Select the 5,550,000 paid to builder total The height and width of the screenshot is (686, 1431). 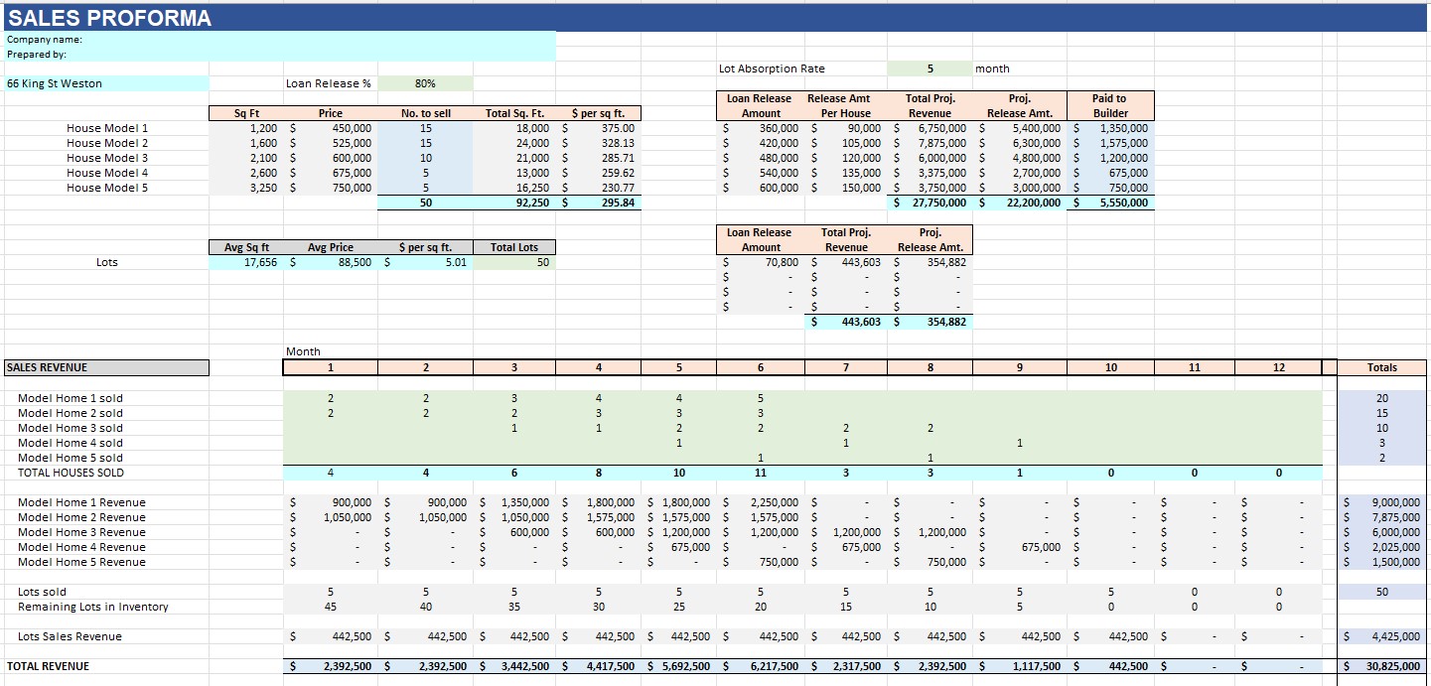pyautogui.click(x=1109, y=203)
